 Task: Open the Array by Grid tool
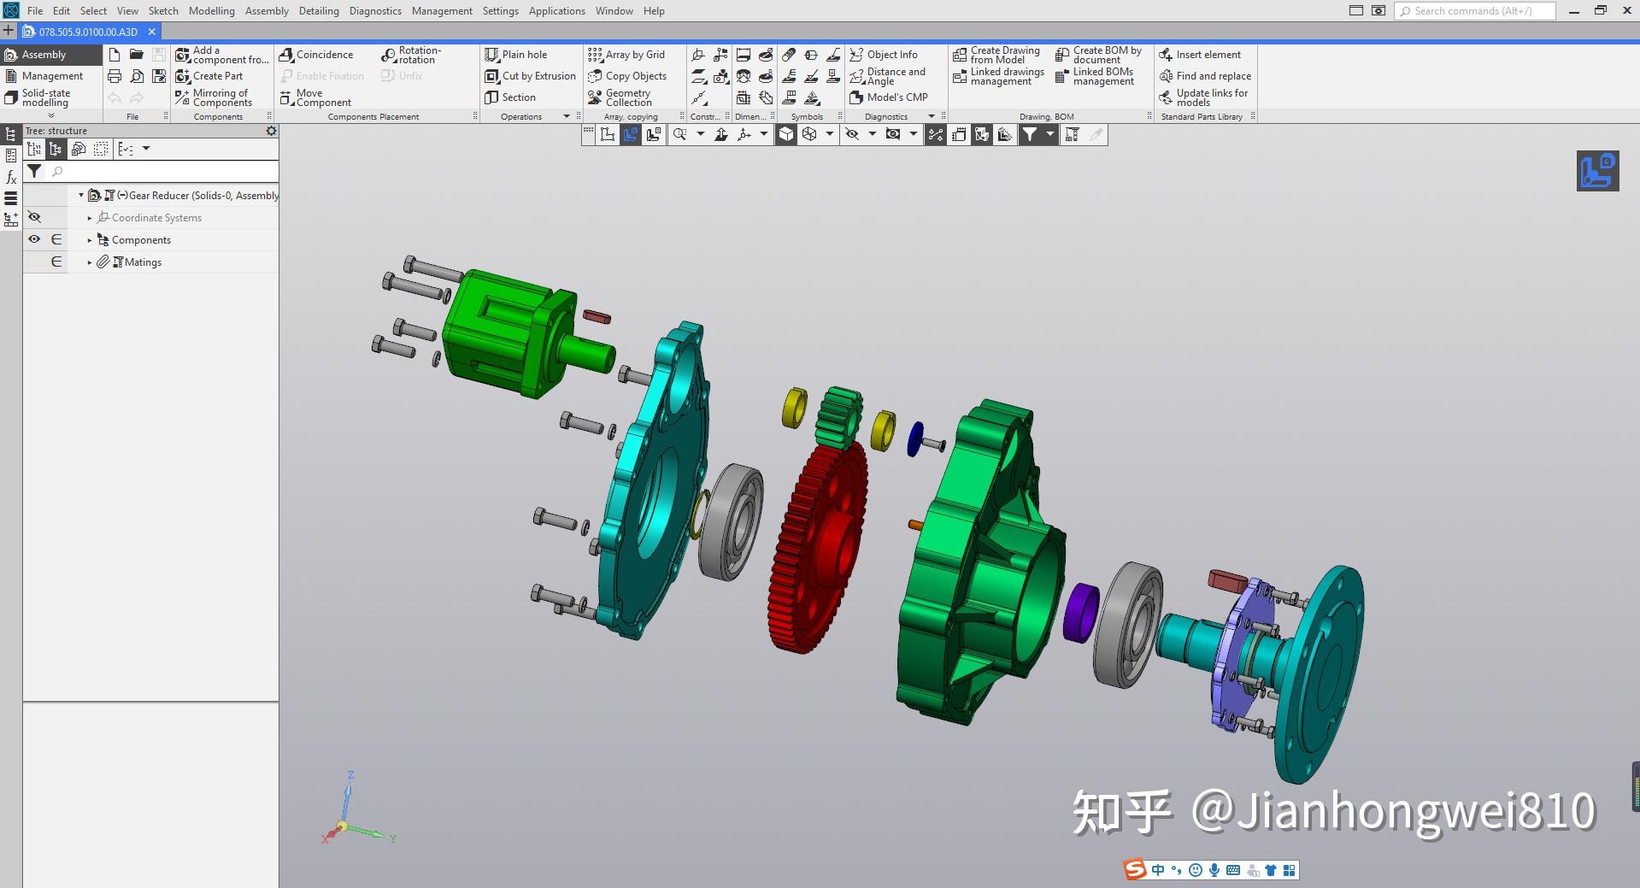(x=631, y=54)
